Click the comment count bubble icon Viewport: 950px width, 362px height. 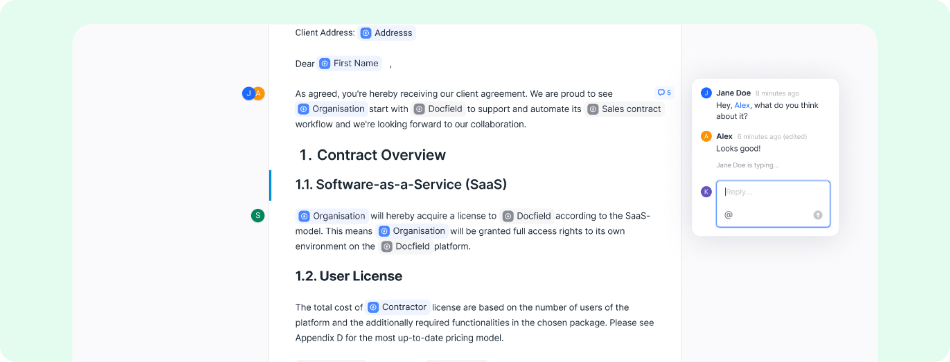(x=664, y=93)
